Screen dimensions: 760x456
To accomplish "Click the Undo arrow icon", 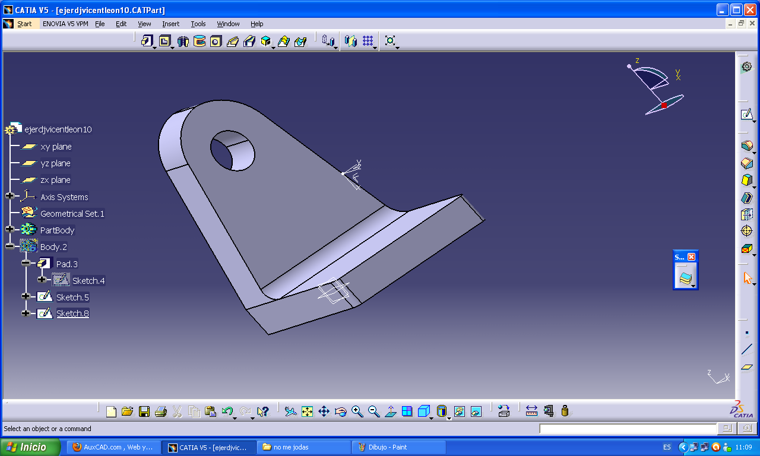I will (x=226, y=411).
